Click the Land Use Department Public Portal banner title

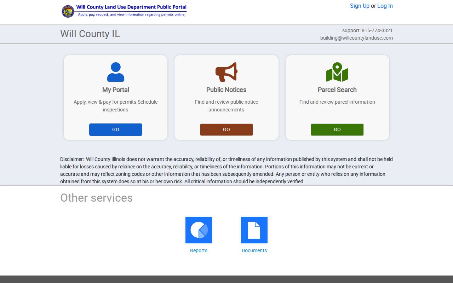[131, 7]
